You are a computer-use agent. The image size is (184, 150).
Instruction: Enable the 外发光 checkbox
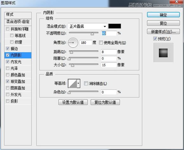[8, 95]
